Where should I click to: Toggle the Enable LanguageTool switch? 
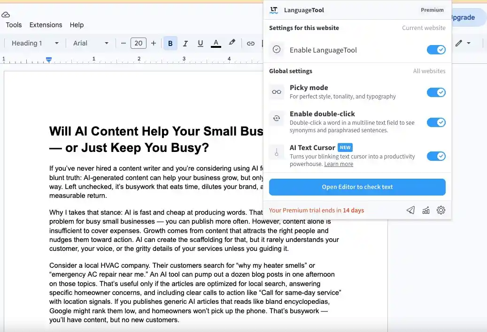(x=436, y=50)
